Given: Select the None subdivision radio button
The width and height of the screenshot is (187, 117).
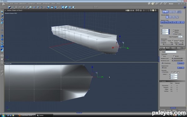Looking at the screenshot, I should 162,56.
